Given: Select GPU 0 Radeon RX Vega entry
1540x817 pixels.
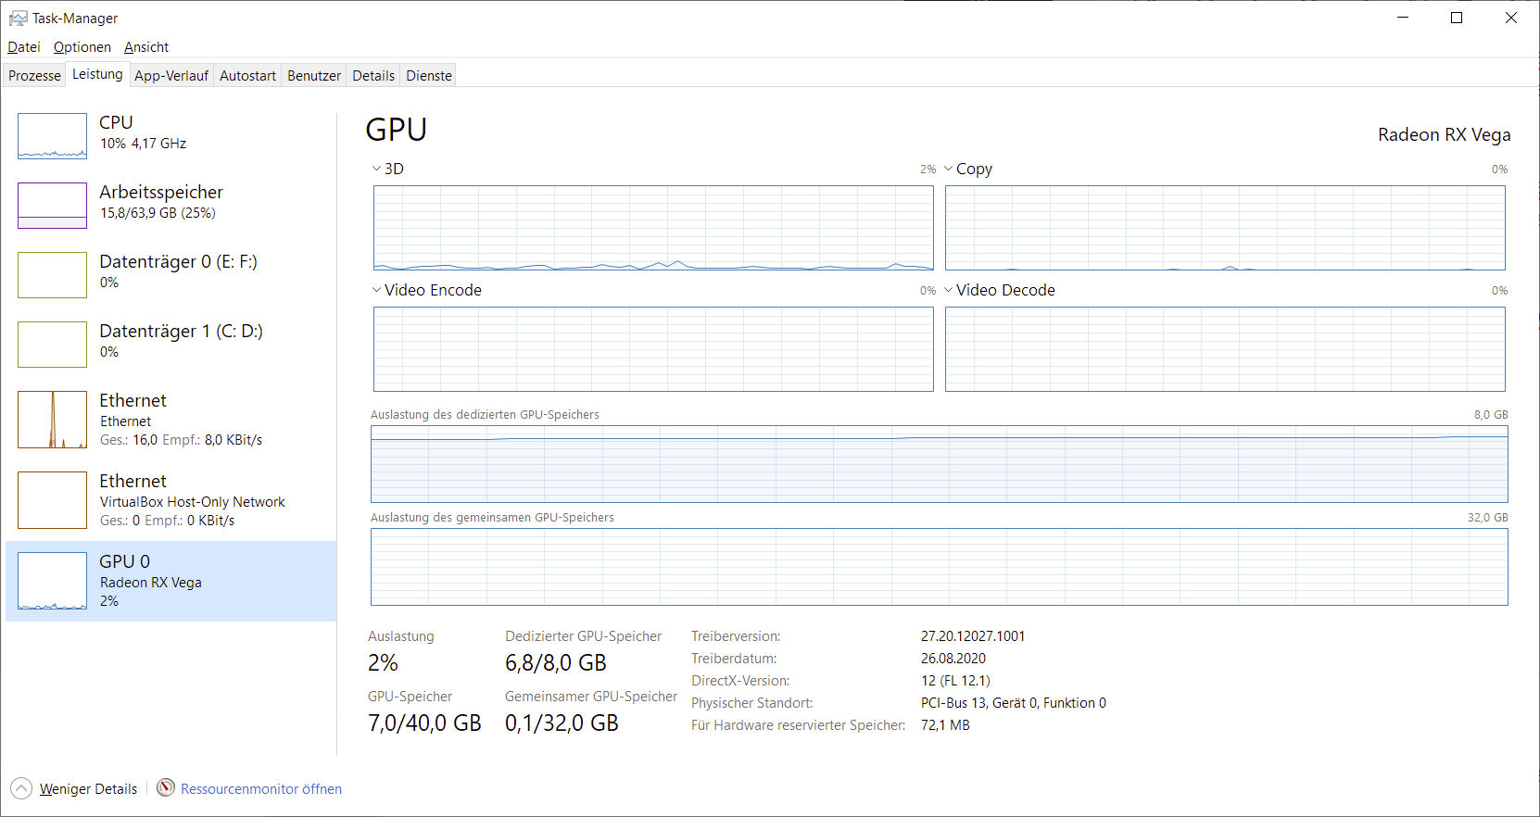Looking at the screenshot, I should coord(171,581).
